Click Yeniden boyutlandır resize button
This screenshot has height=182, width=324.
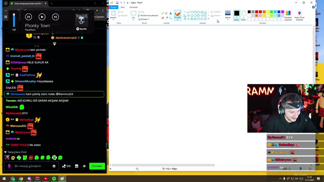(148, 15)
